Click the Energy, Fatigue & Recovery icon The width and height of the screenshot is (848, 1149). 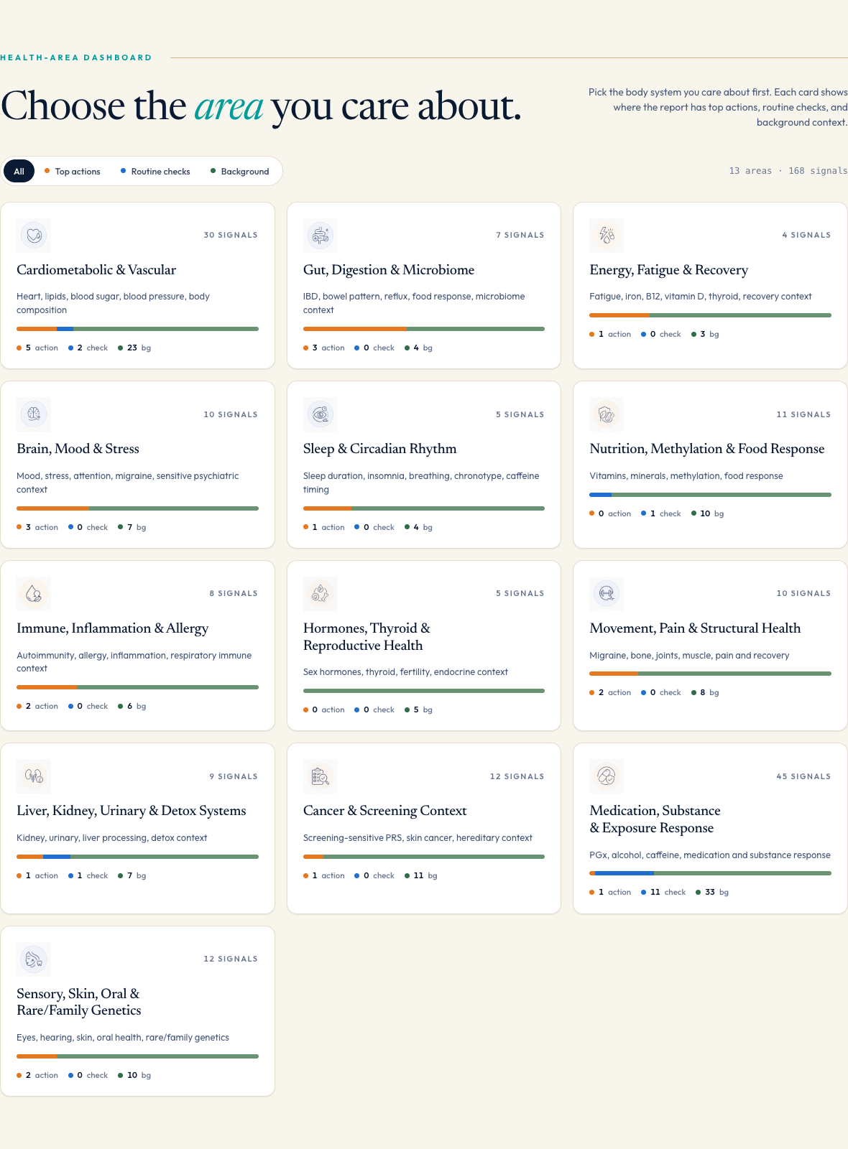tap(607, 235)
